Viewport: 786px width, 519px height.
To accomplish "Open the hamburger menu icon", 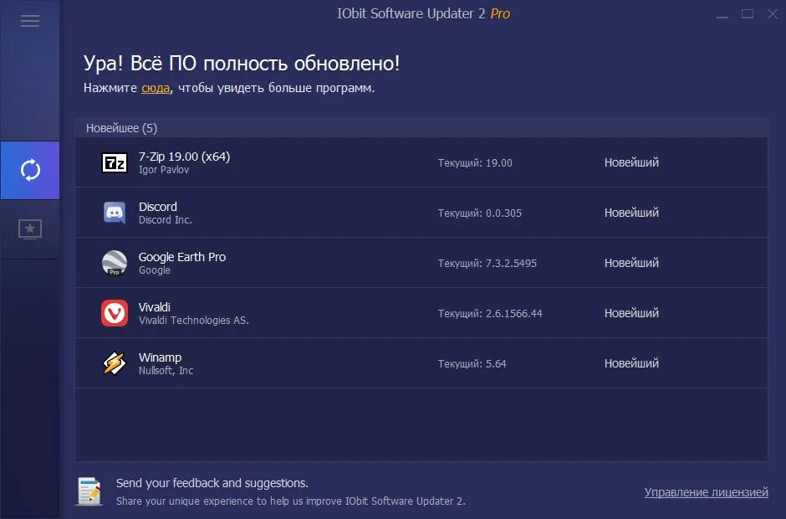I will point(29,21).
